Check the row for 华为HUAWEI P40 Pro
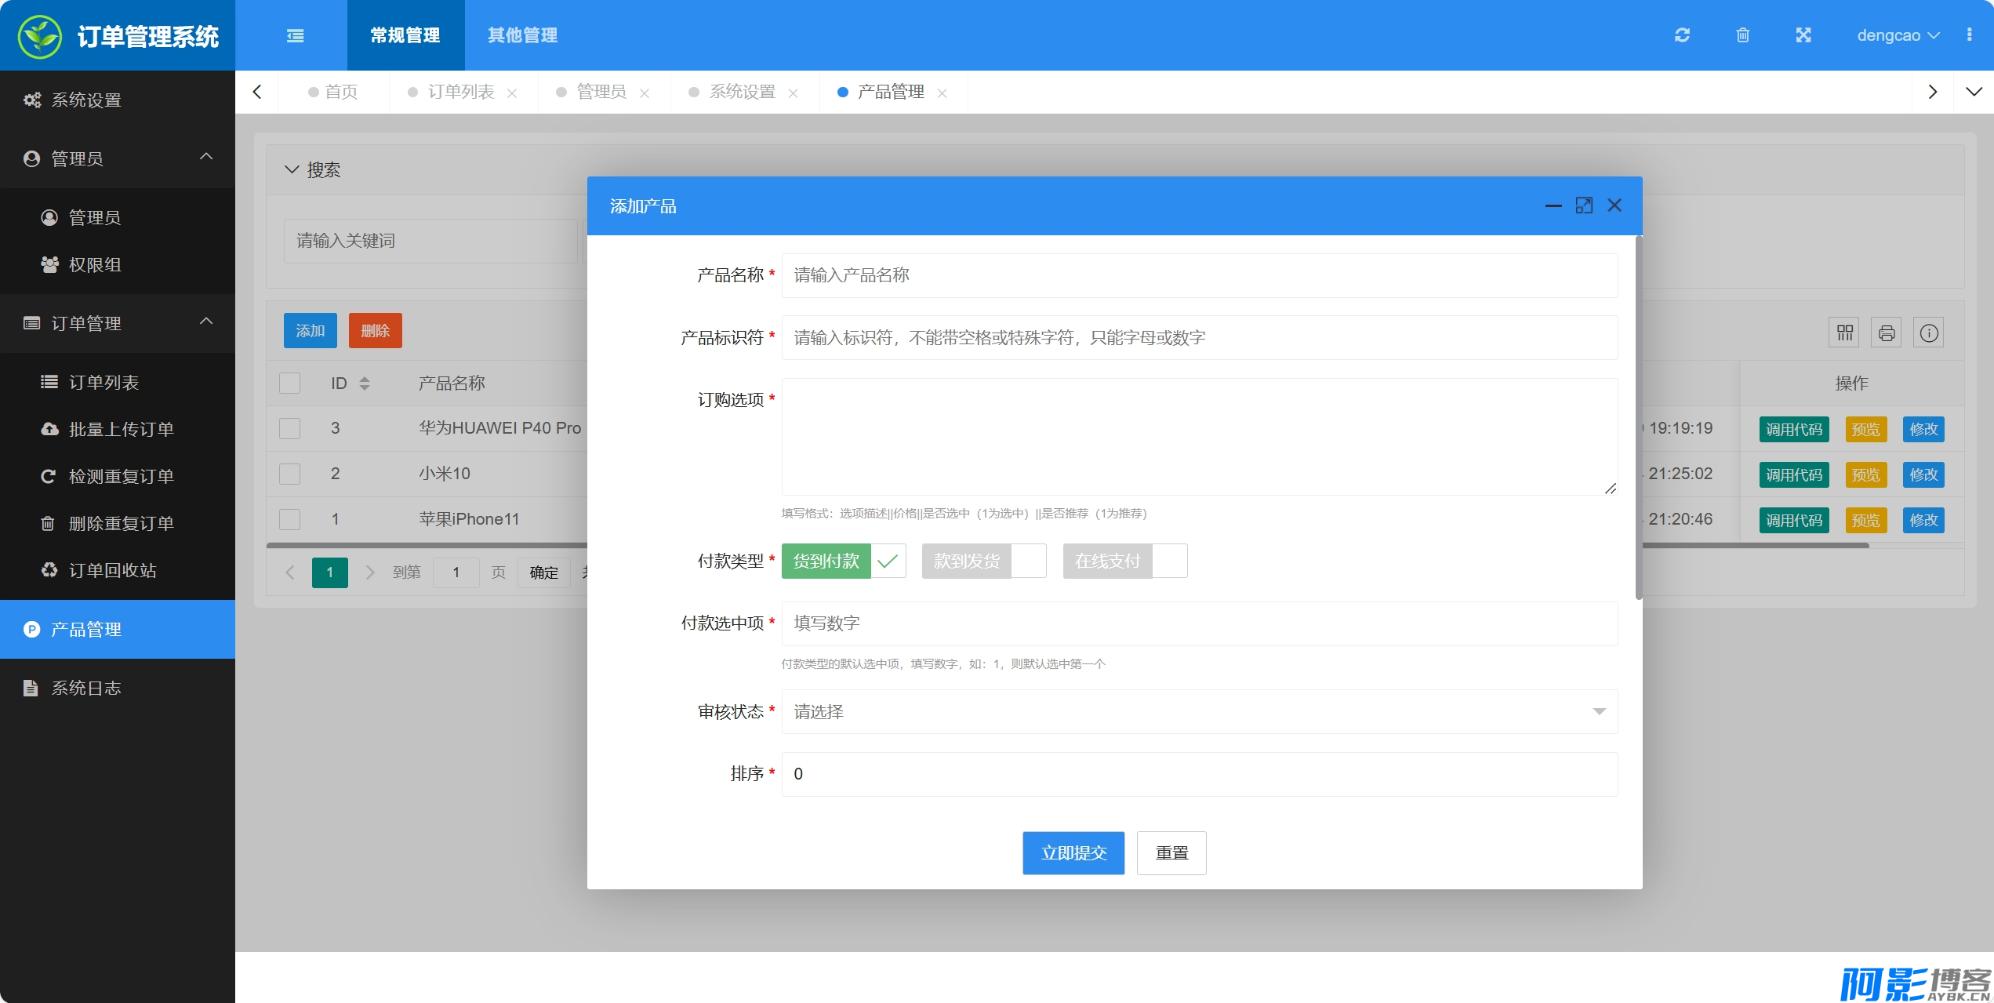This screenshot has width=1994, height=1003. [290, 428]
